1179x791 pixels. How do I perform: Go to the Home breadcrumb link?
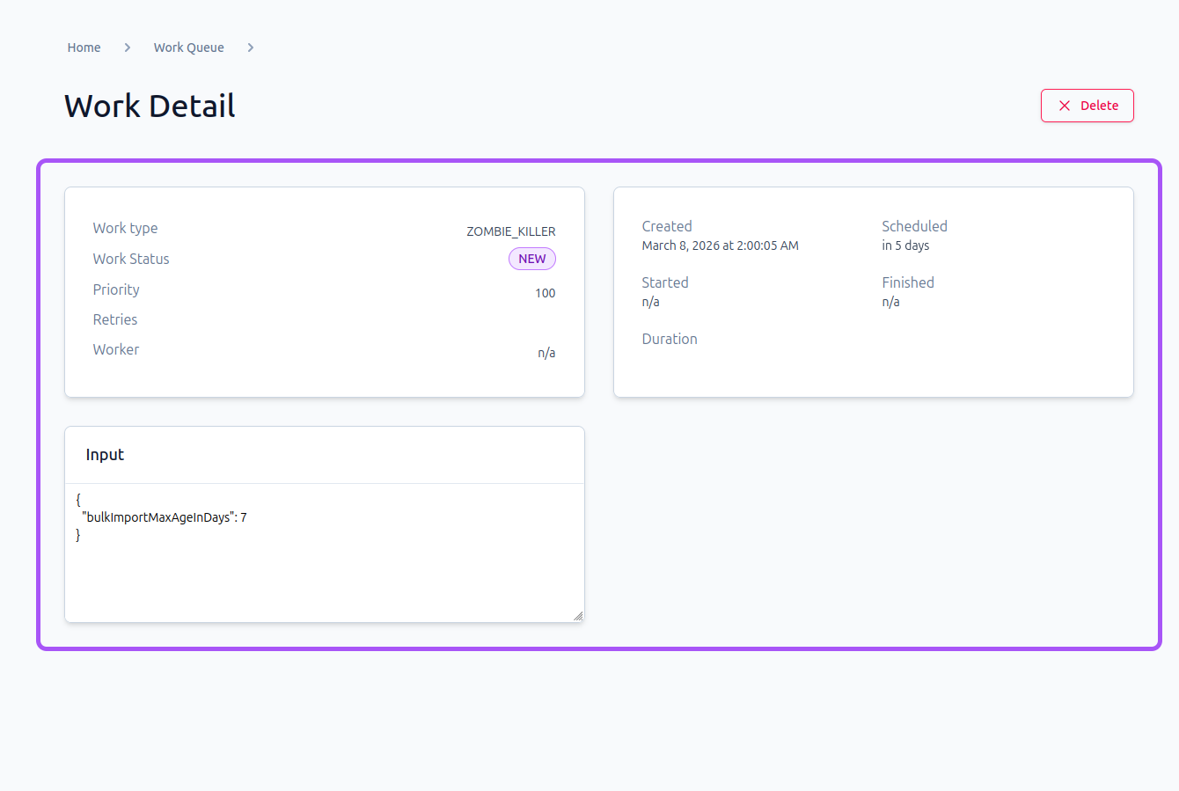tap(84, 48)
